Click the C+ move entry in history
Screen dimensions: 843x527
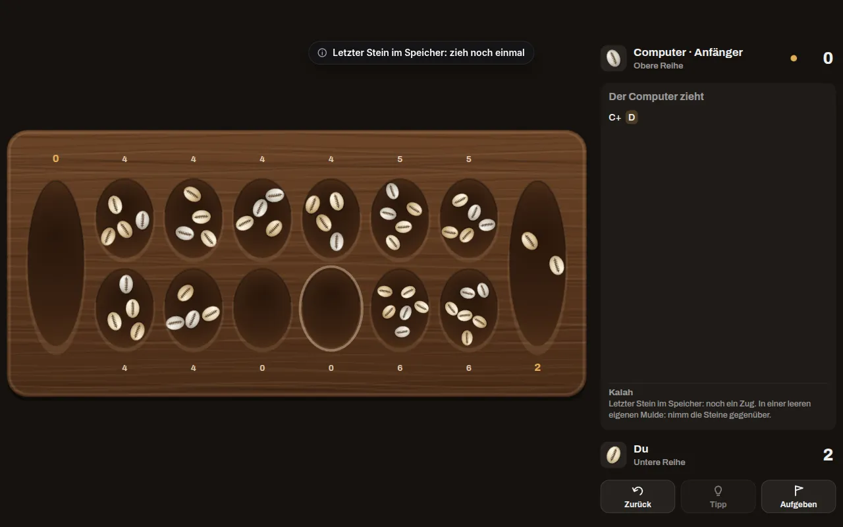(615, 117)
